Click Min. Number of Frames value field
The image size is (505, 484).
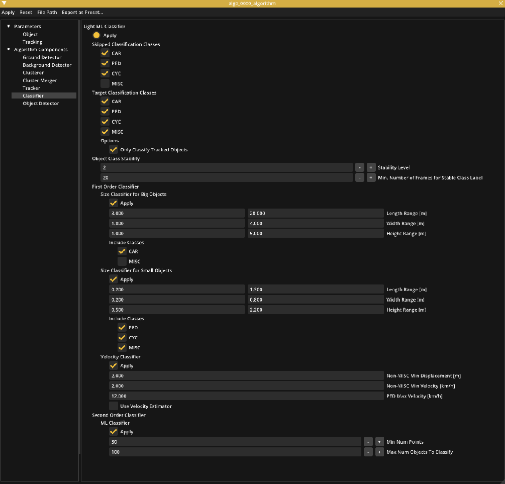pos(227,177)
